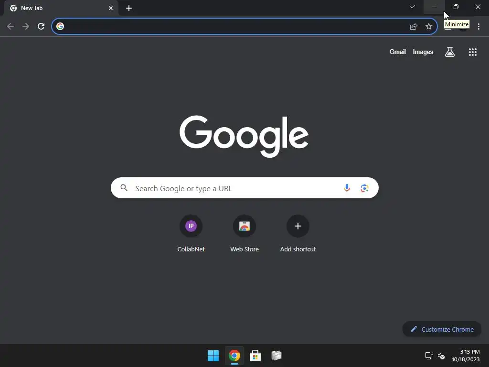Open Gmail link
Image resolution: width=489 pixels, height=367 pixels.
(398, 52)
